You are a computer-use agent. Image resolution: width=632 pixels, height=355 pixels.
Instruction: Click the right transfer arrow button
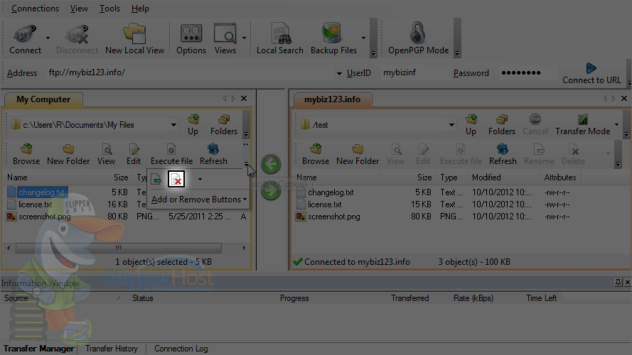pyautogui.click(x=270, y=191)
